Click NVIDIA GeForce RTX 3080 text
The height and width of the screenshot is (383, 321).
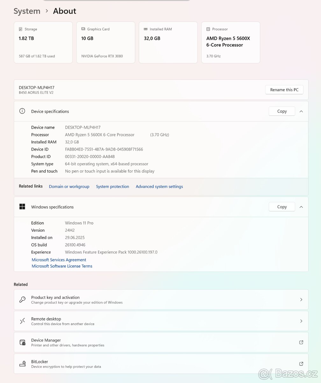[x=102, y=56]
